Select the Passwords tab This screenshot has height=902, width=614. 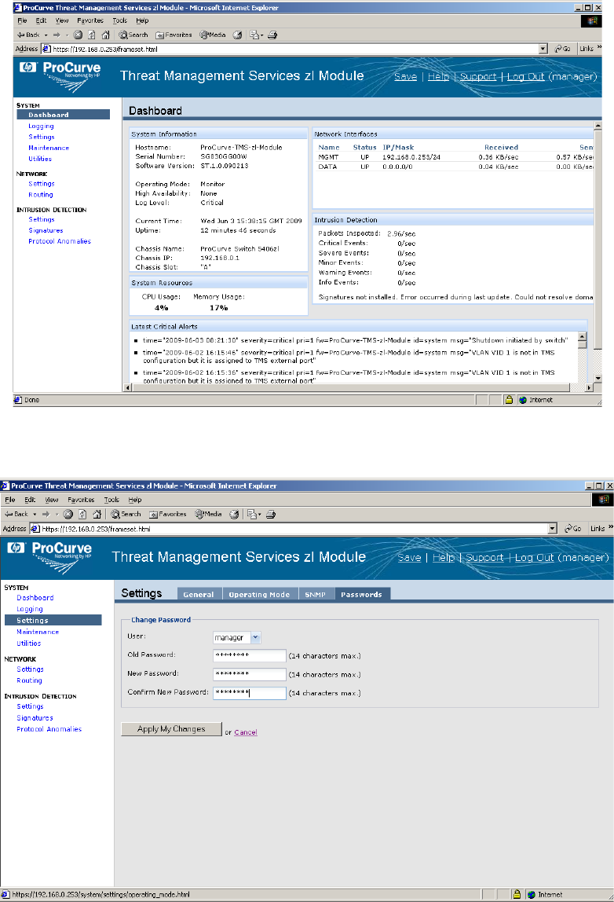coord(362,594)
